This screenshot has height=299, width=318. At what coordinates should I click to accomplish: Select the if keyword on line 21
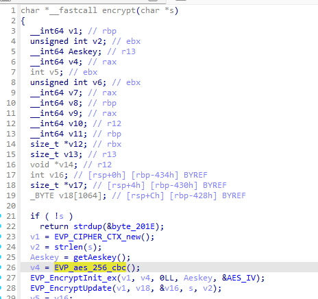pos(35,216)
